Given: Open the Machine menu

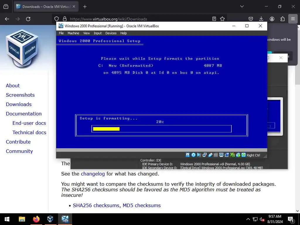Looking at the screenshot, I should coord(73,33).
